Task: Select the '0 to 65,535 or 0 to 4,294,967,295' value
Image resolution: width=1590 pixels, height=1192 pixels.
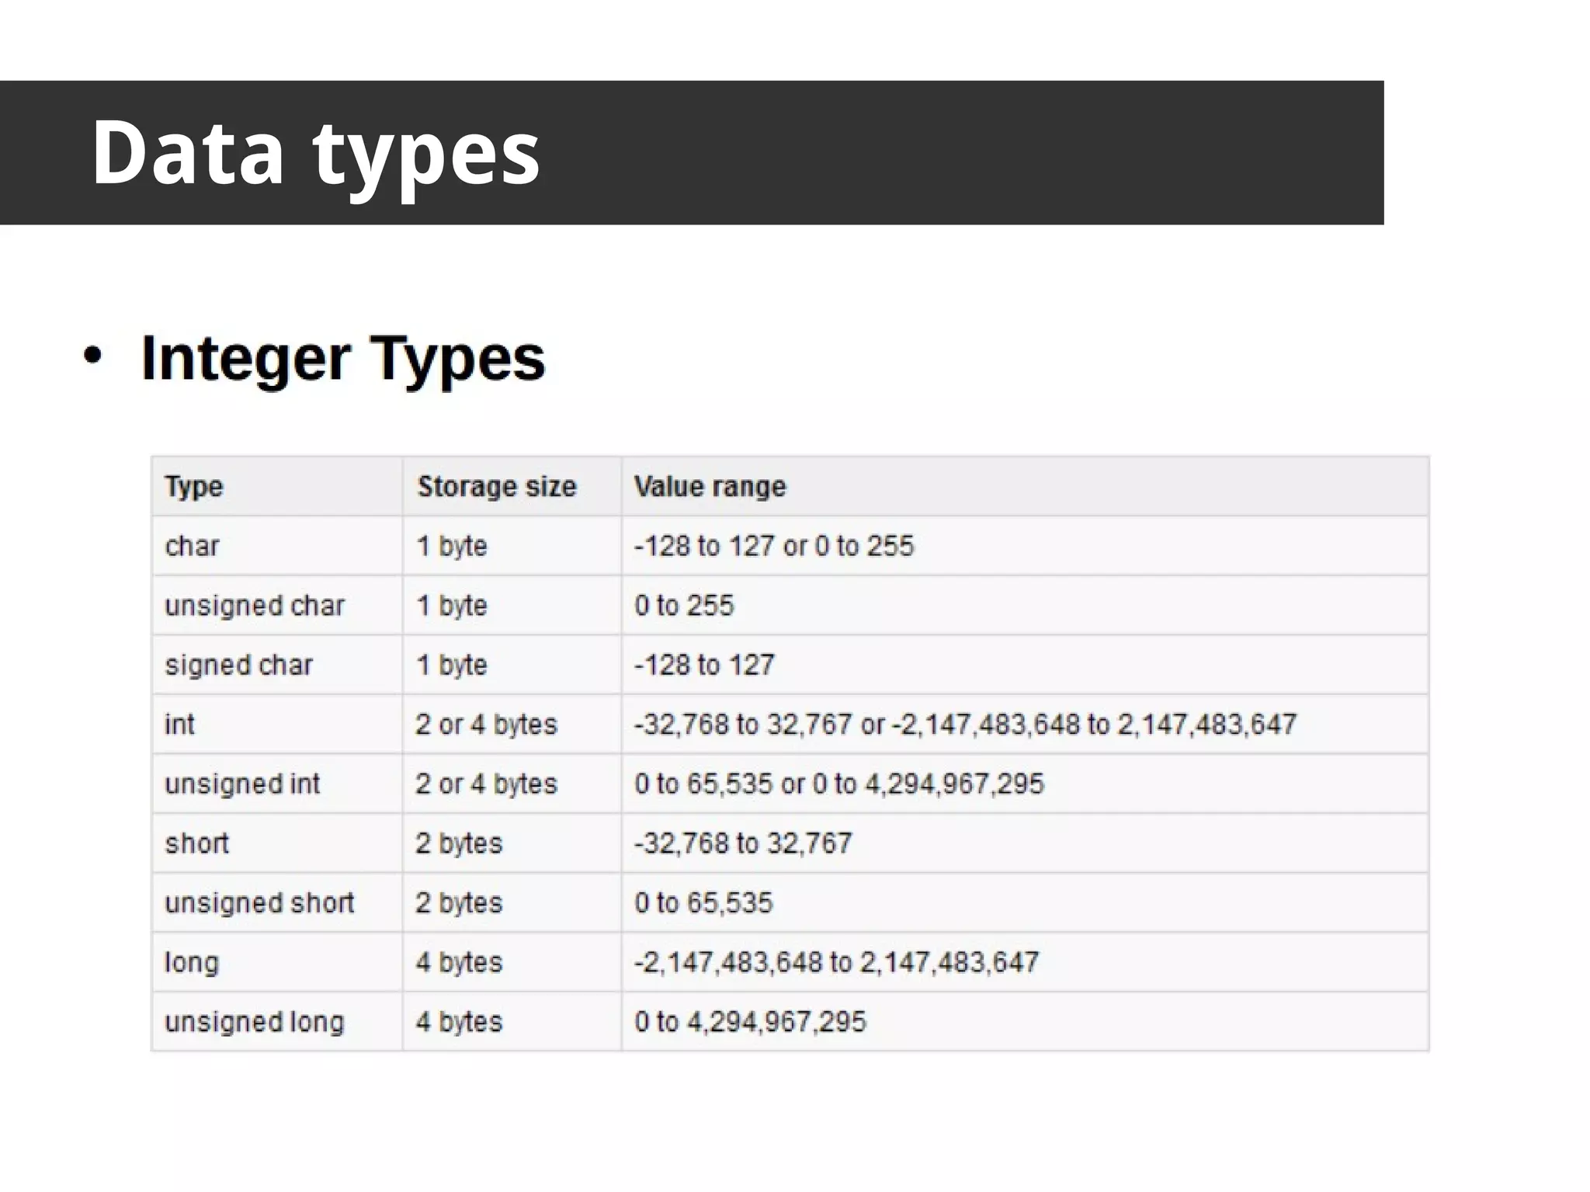Action: pyautogui.click(x=838, y=784)
